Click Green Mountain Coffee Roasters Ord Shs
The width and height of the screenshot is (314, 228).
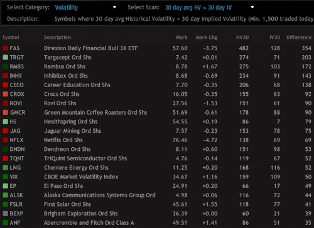tap(95, 113)
